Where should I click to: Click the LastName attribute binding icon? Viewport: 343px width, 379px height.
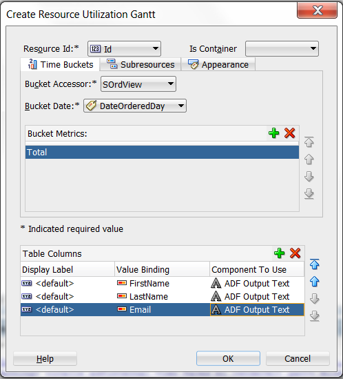click(122, 296)
